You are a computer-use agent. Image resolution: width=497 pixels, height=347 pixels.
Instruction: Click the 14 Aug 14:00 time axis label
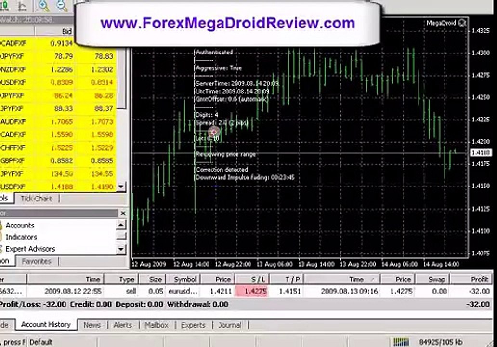point(441,264)
